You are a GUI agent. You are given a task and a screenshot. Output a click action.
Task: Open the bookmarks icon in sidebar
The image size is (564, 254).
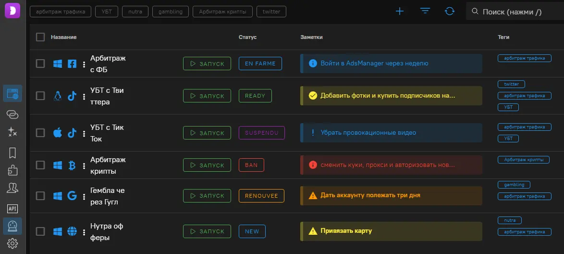pos(12,153)
